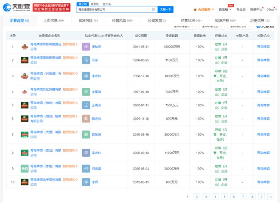Click the 李 avatar icon for 李辉
This screenshot has height=203, width=280.
(86, 182)
